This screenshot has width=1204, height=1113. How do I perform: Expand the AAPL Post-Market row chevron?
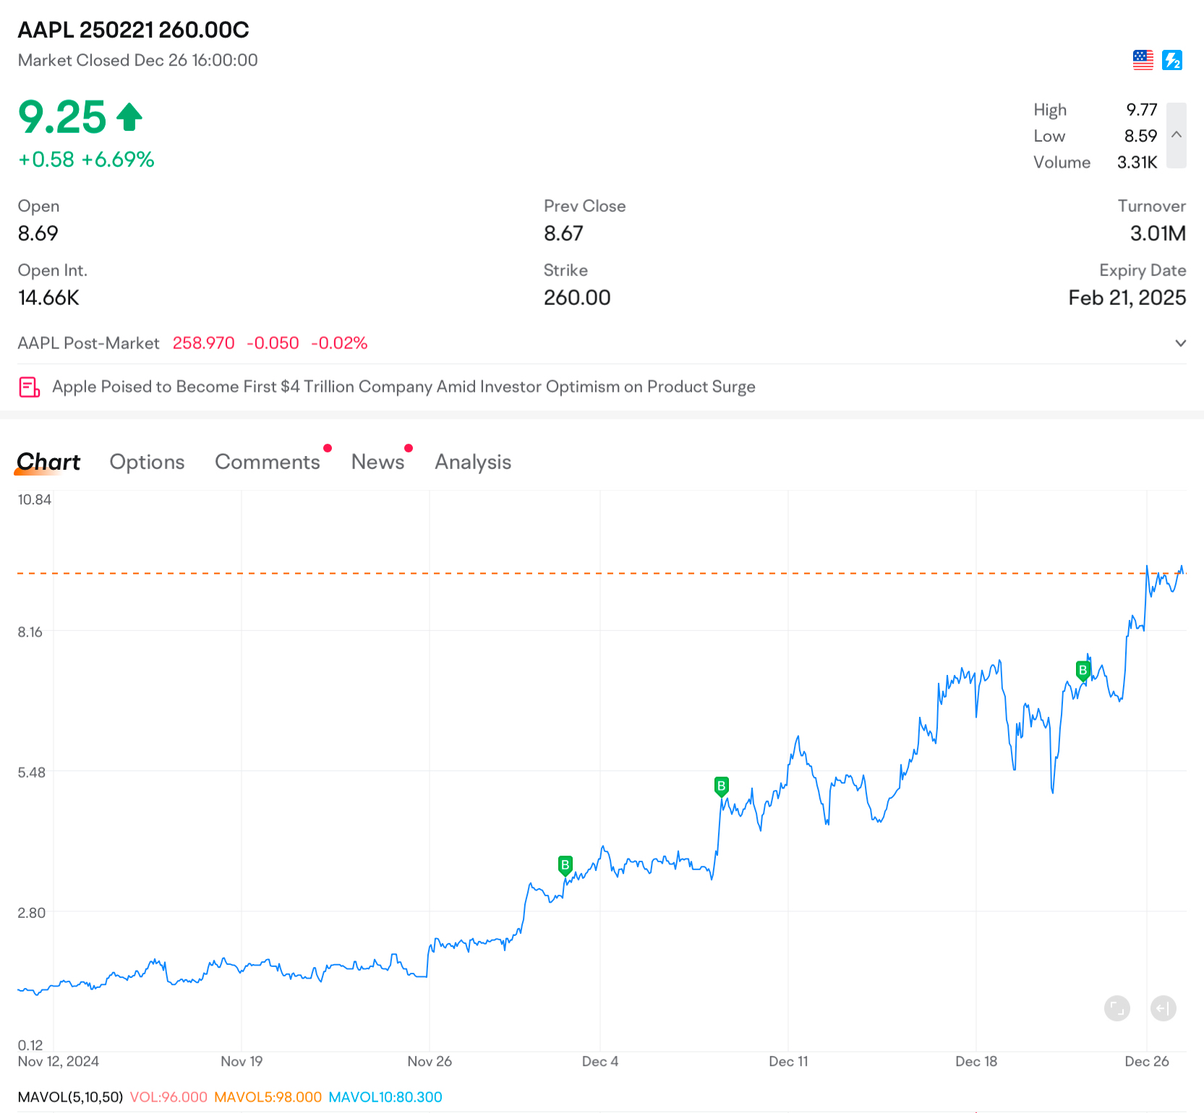pyautogui.click(x=1180, y=343)
